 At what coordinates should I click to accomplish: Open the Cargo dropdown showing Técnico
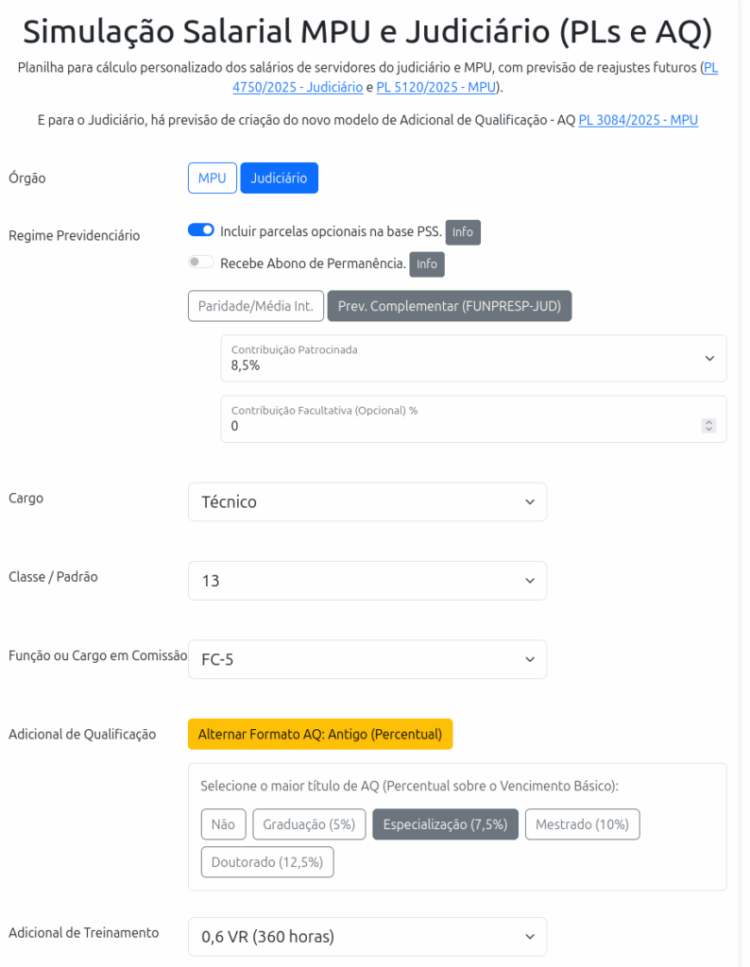366,502
